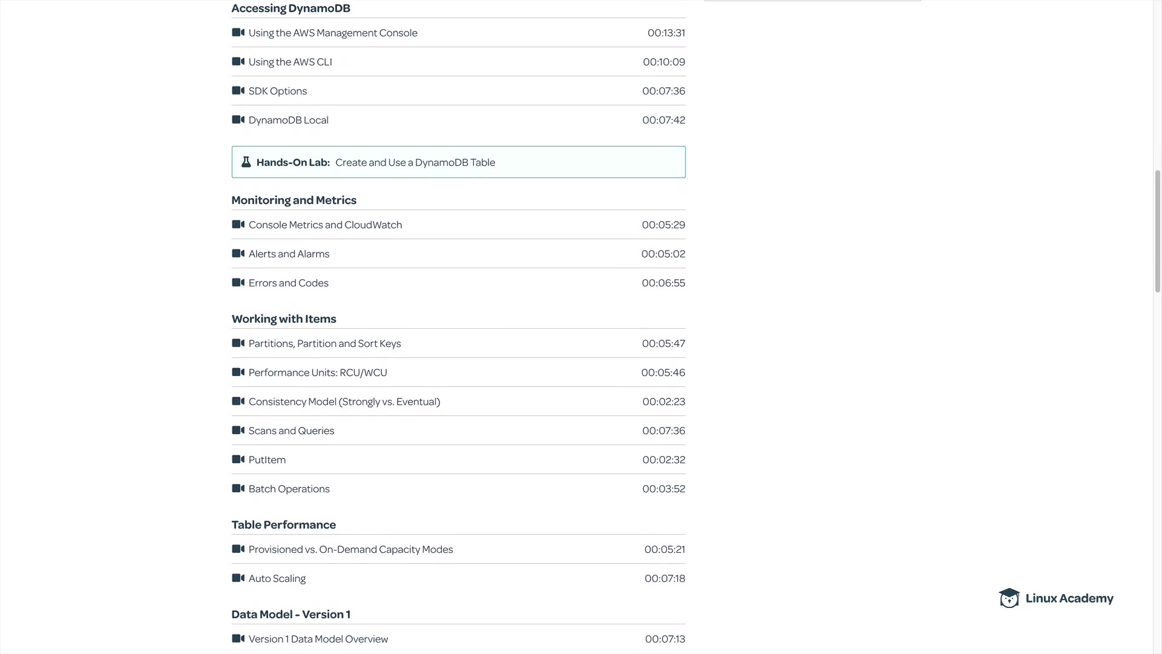Click video icon beside PutItem lesson
This screenshot has height=654, width=1162.
pyautogui.click(x=238, y=460)
